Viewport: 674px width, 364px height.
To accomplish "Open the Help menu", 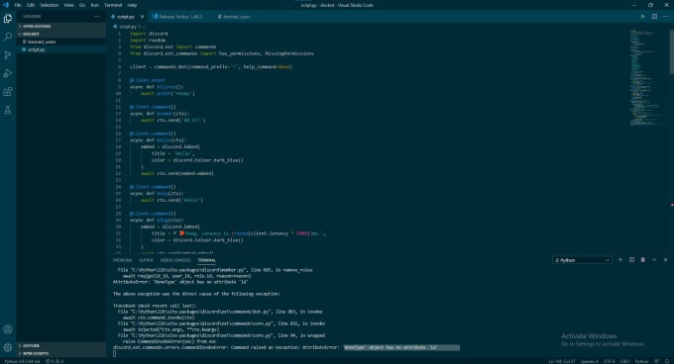I will [x=132, y=5].
